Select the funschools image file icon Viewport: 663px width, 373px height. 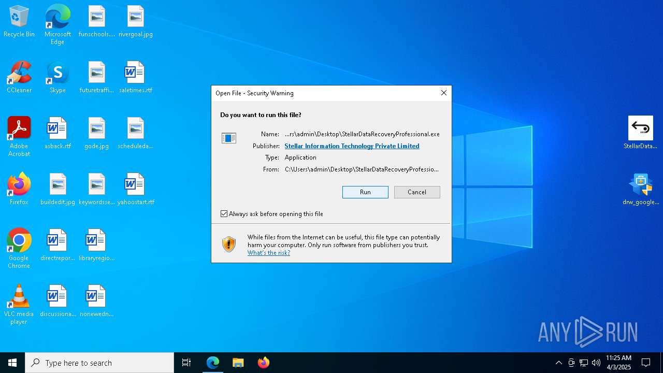point(96,21)
